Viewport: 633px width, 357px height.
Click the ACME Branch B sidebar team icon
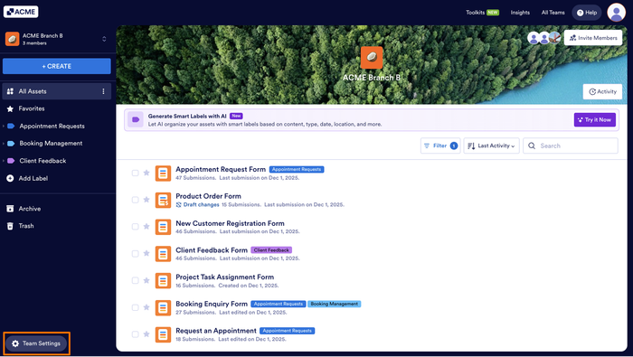pos(12,39)
